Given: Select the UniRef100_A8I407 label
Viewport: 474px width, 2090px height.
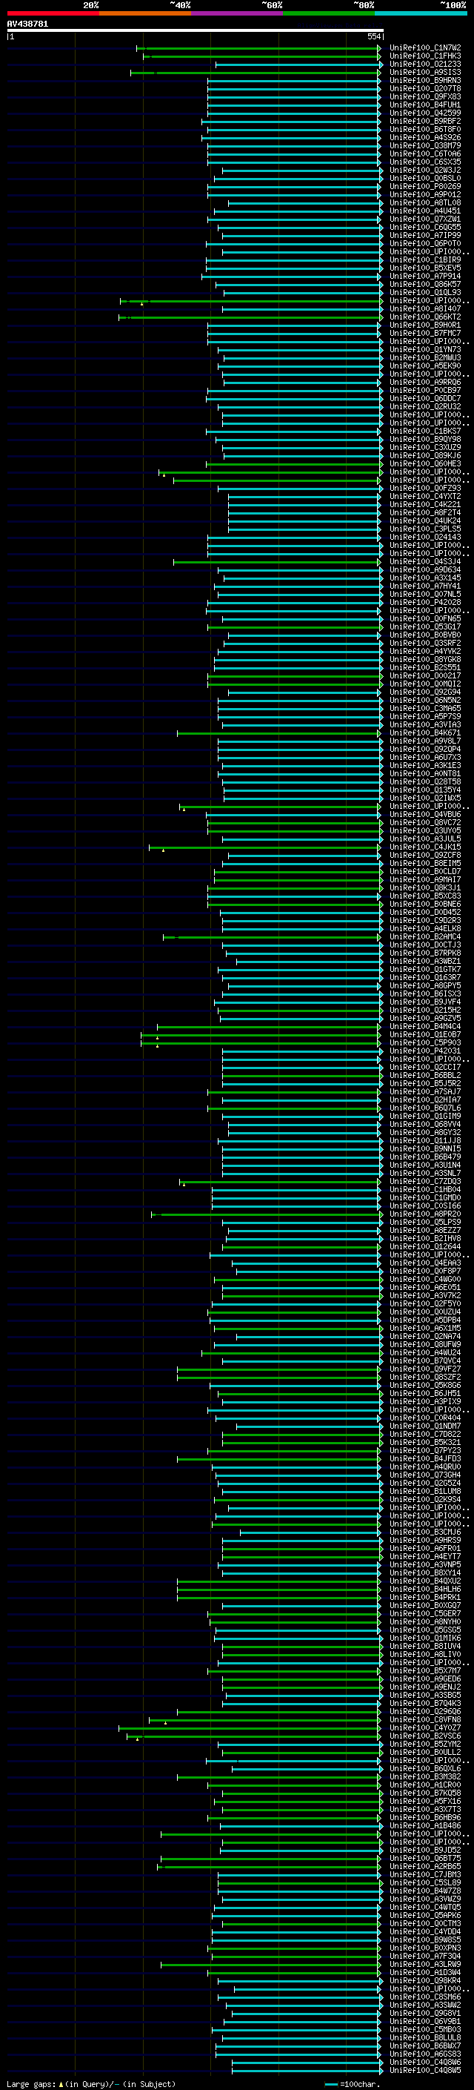Looking at the screenshot, I should [x=424, y=309].
